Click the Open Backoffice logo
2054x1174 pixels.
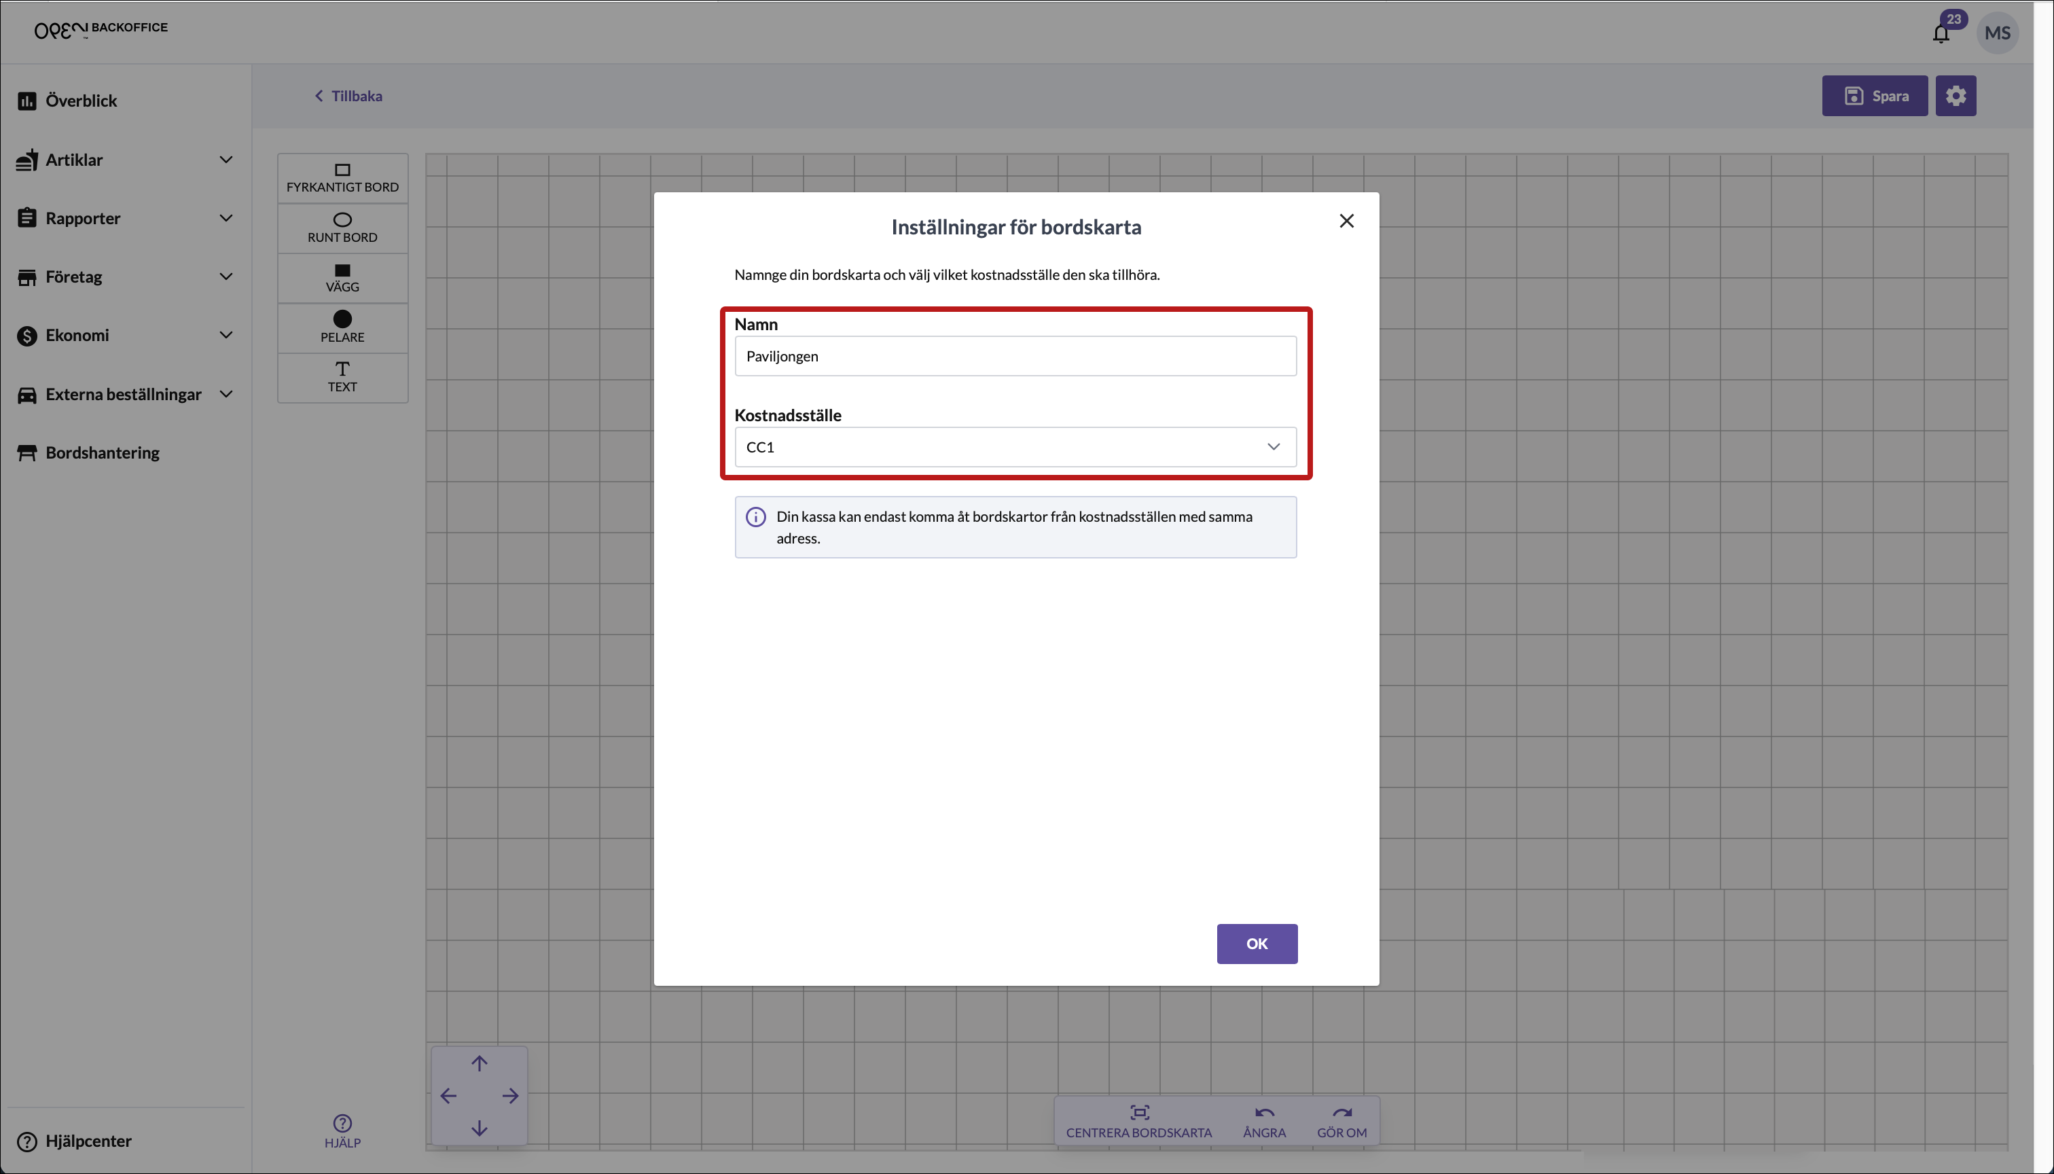coord(101,30)
